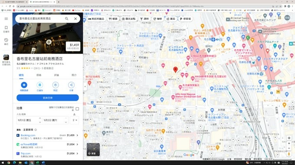Click the blue Directions icon

24,85
